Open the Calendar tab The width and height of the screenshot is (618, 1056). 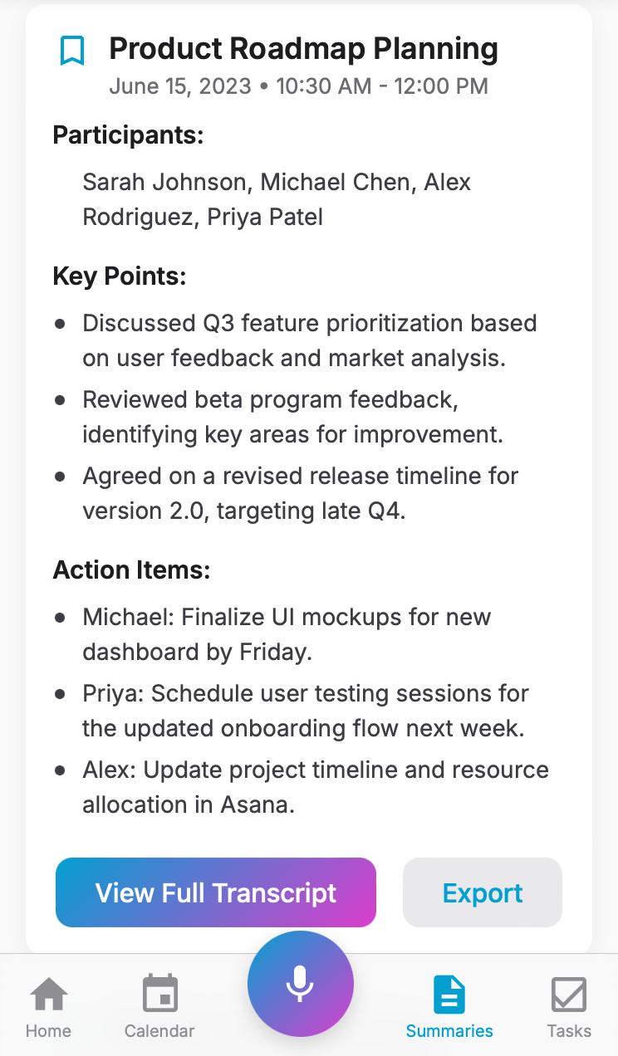[159, 1006]
